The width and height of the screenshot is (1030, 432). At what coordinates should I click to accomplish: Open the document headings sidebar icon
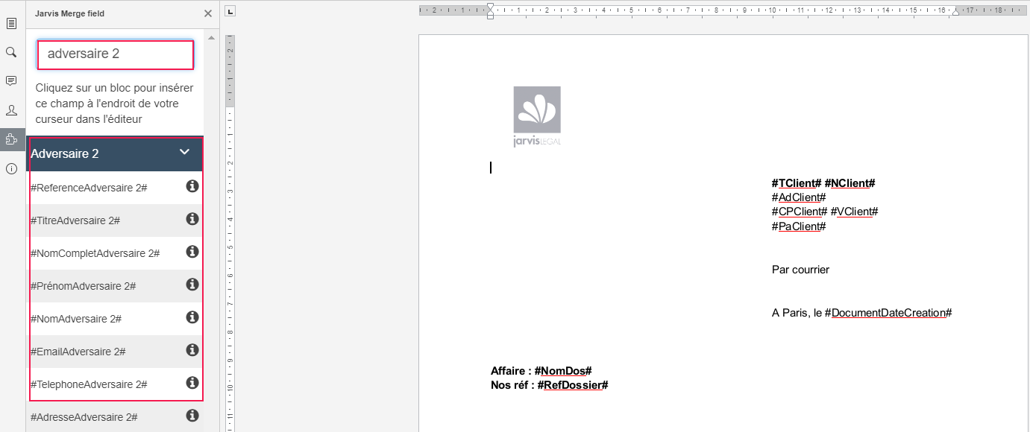pyautogui.click(x=11, y=24)
